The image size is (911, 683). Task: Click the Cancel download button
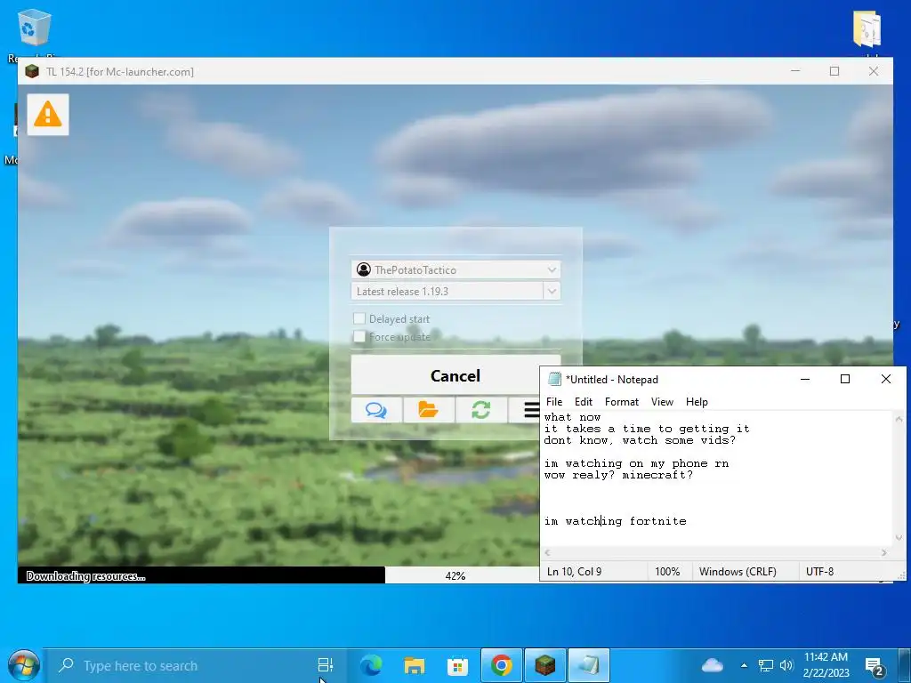point(455,375)
